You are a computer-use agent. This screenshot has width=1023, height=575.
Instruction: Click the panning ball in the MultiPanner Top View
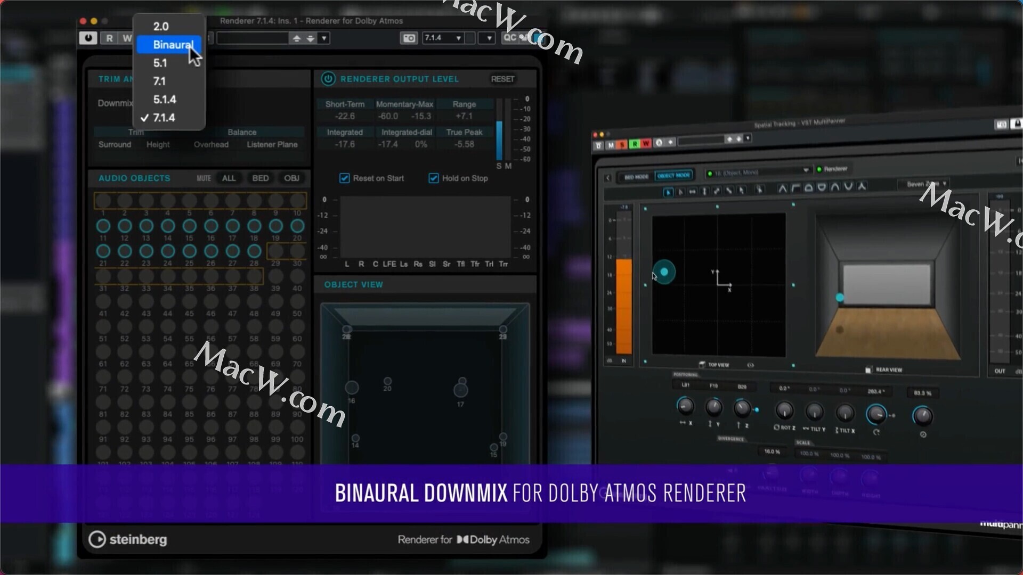664,272
